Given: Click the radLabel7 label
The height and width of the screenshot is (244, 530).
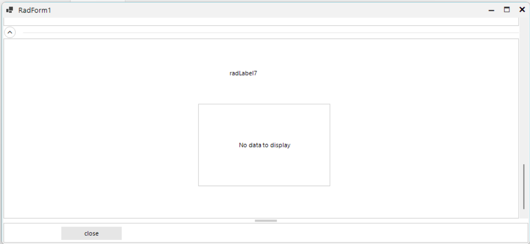Looking at the screenshot, I should pos(243,74).
